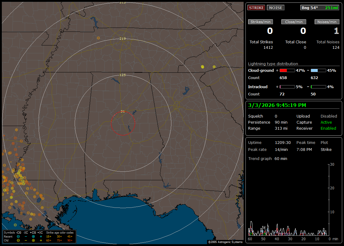Click the blue negative cloud-ground percentage bar
This screenshot has height=246, width=344.
tap(318, 70)
